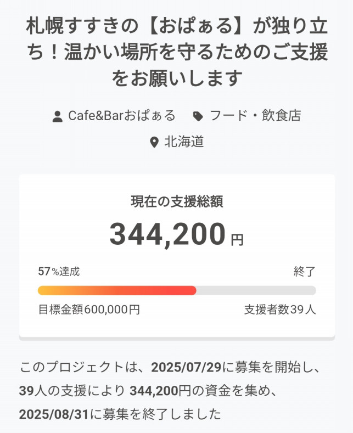Click the 支援者数39人 supporter count
This screenshot has height=433, width=353.
pyautogui.click(x=280, y=310)
